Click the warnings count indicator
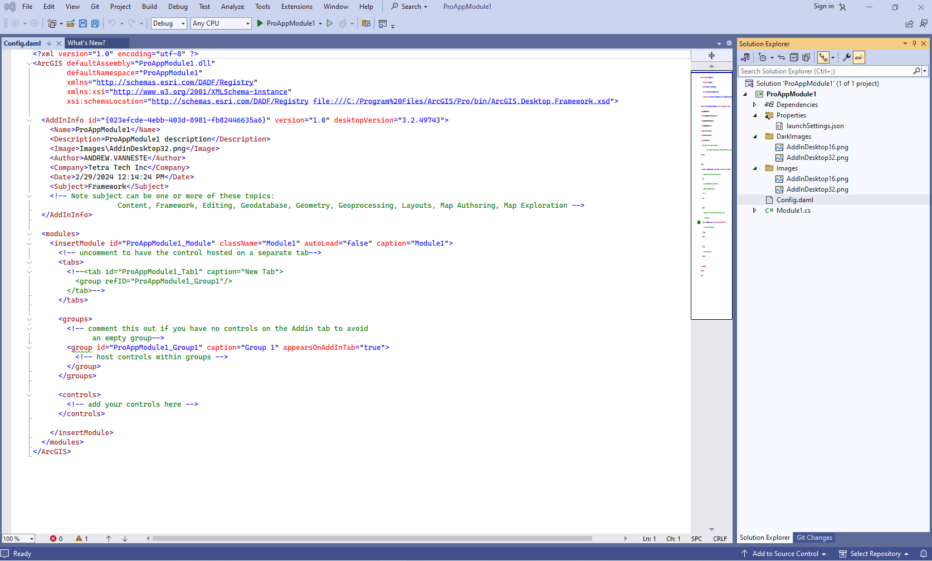Image resolution: width=932 pixels, height=561 pixels. coord(82,539)
